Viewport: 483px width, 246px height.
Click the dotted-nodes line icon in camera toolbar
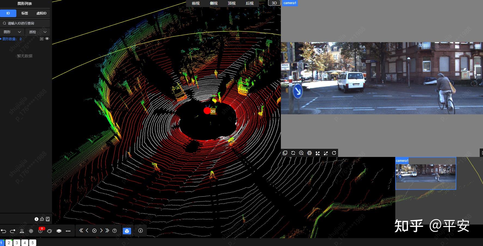[326, 153]
